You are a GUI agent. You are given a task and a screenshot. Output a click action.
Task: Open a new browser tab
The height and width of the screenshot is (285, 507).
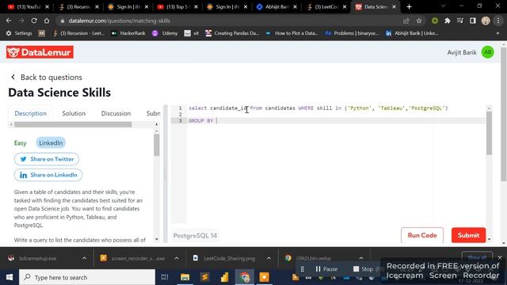click(x=409, y=6)
